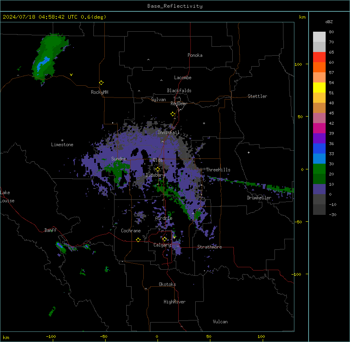Viewport: 350px width, 342px height.
Task: Click the Calgary city label
Action: pos(162,245)
